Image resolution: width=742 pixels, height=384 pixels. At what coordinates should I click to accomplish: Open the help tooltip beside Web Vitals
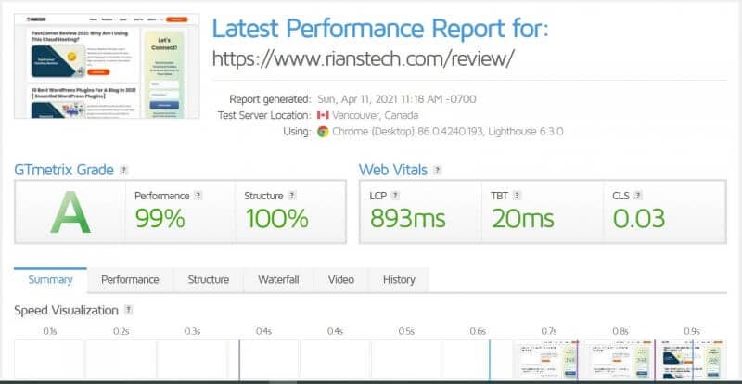pos(438,170)
